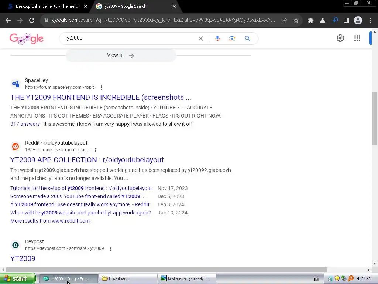Switch to kristen-perry image taskbar window
Screen dimensions: 378x284
pos(187,279)
